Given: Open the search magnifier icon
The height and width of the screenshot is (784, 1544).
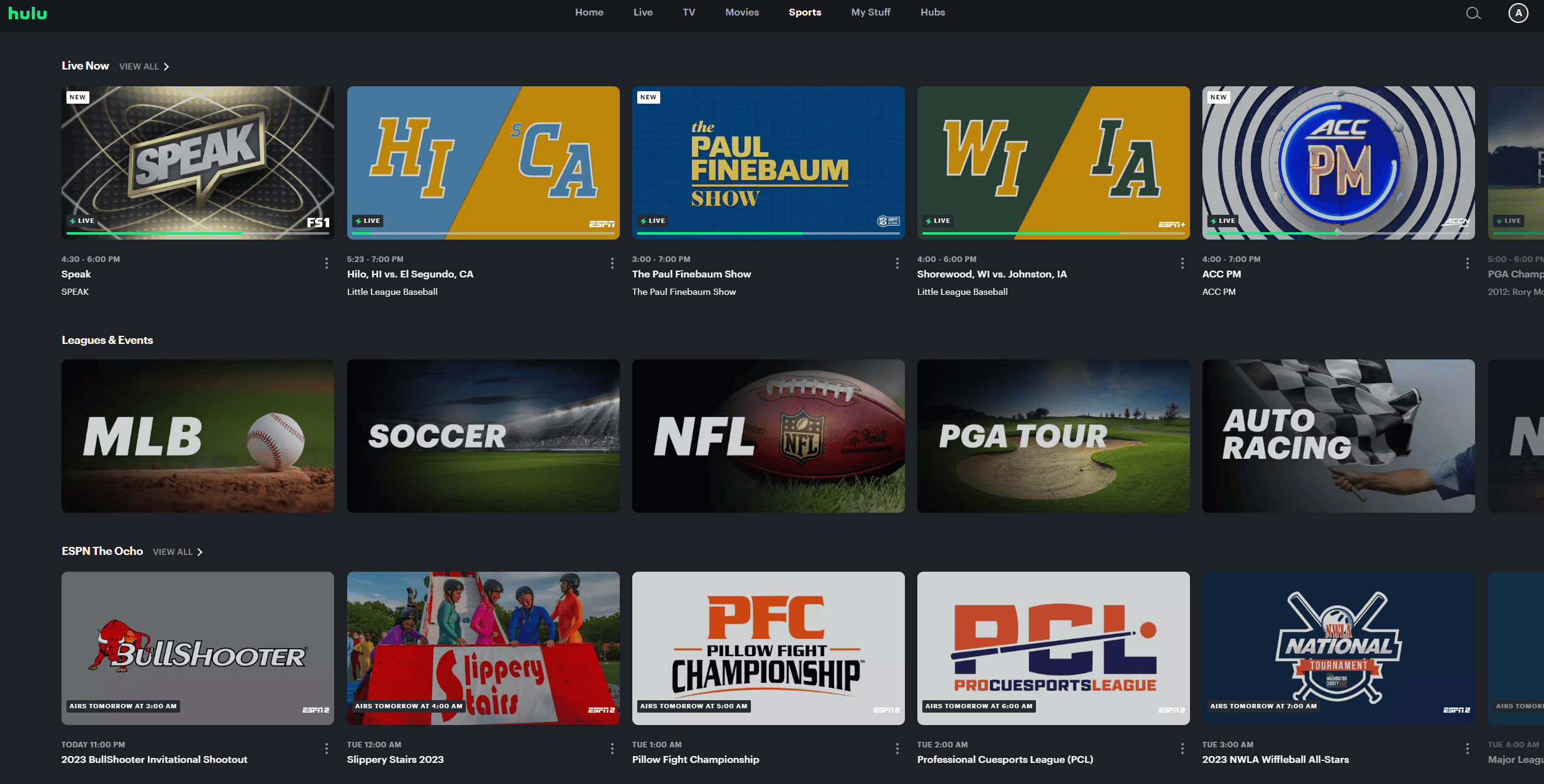Looking at the screenshot, I should [x=1473, y=13].
